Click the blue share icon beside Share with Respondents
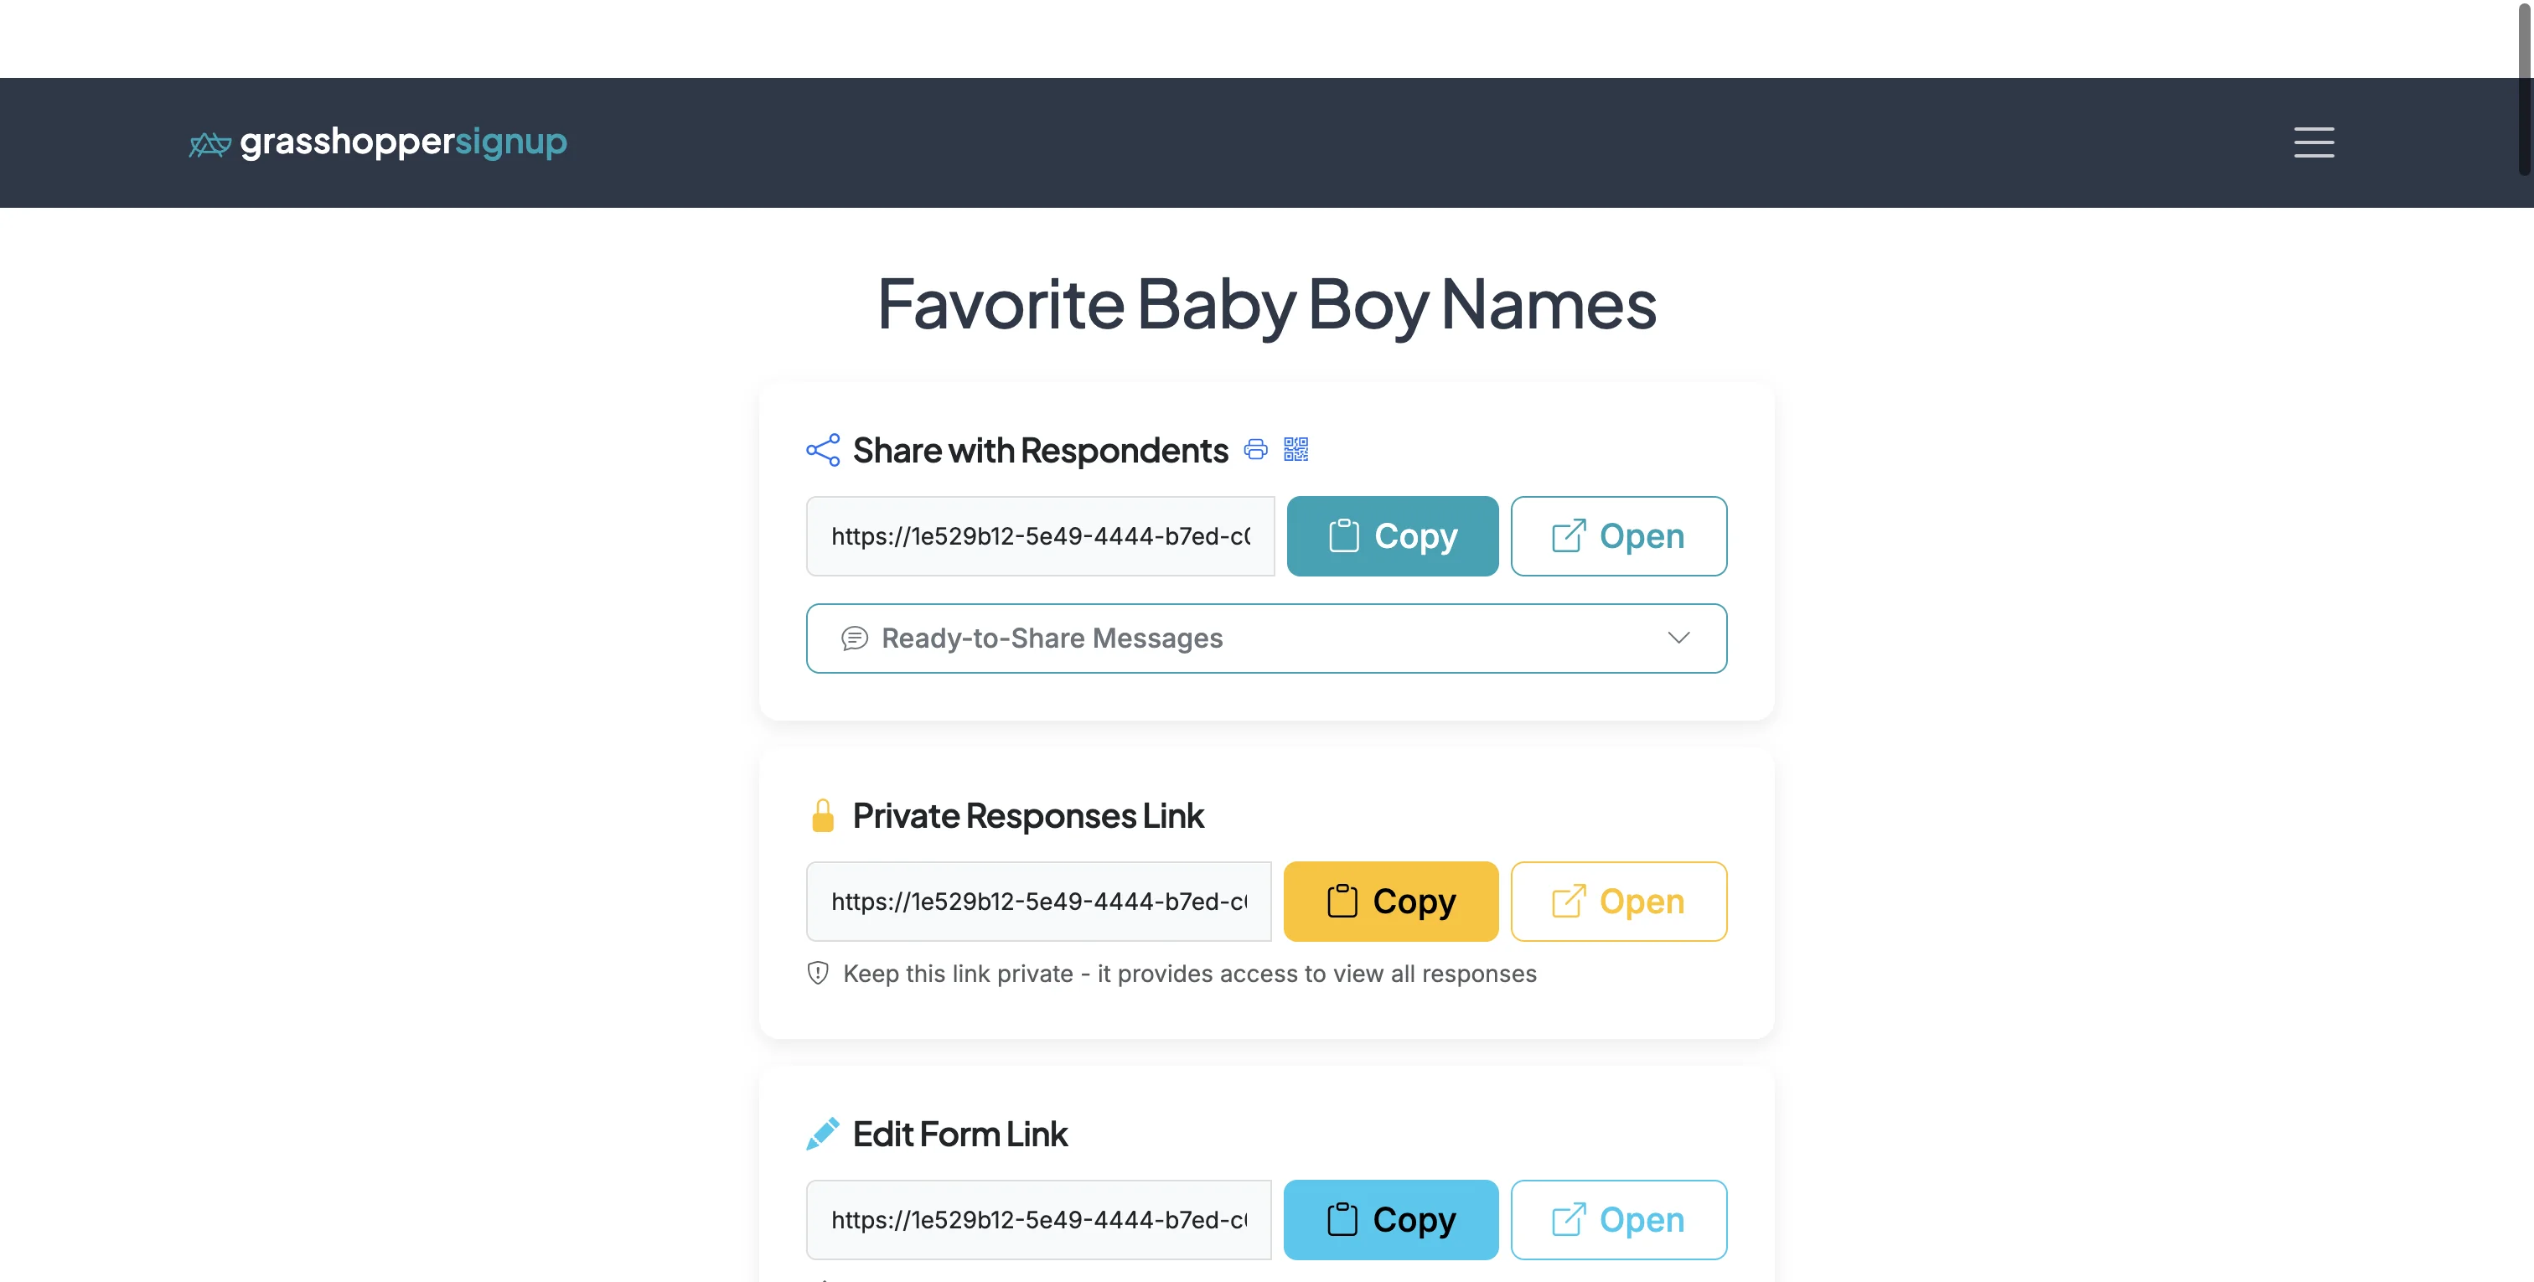 pos(822,450)
